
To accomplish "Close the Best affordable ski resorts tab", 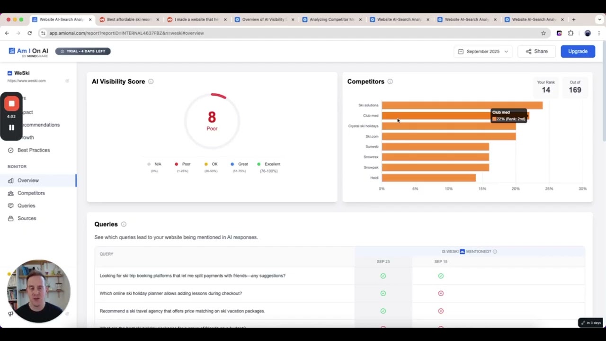I will [158, 19].
